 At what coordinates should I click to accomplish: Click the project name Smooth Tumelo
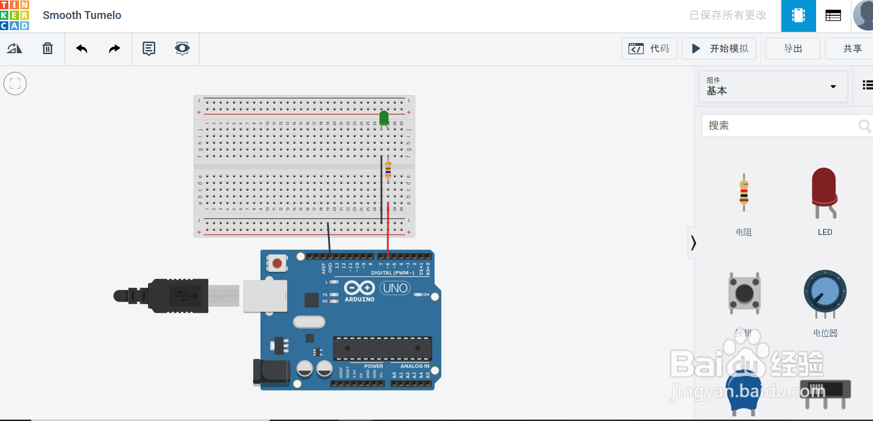tap(82, 15)
